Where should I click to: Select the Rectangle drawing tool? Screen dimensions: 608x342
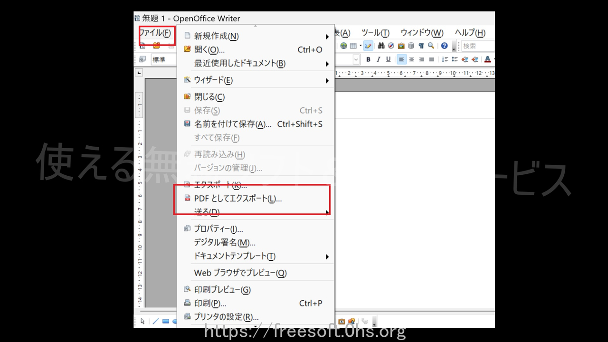165,321
